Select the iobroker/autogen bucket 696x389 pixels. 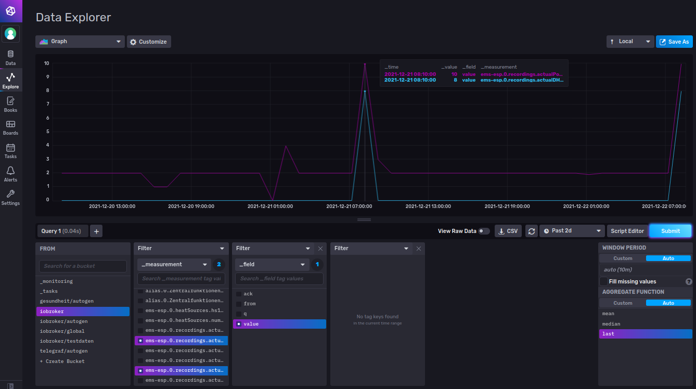coord(83,321)
